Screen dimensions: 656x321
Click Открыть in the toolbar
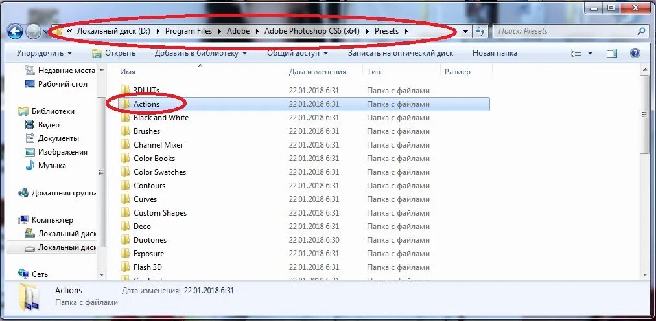click(x=114, y=53)
